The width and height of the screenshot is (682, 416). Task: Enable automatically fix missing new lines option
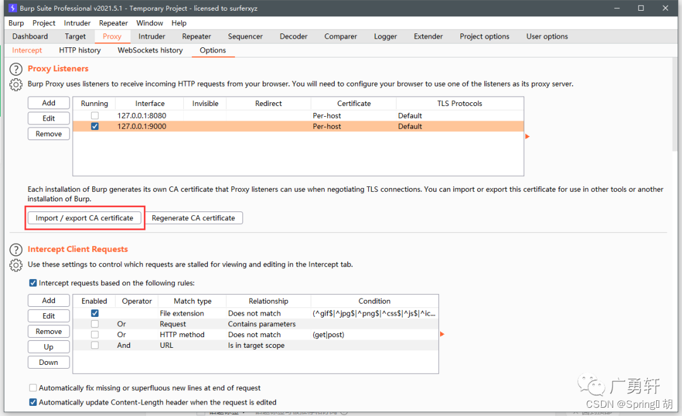(33, 388)
